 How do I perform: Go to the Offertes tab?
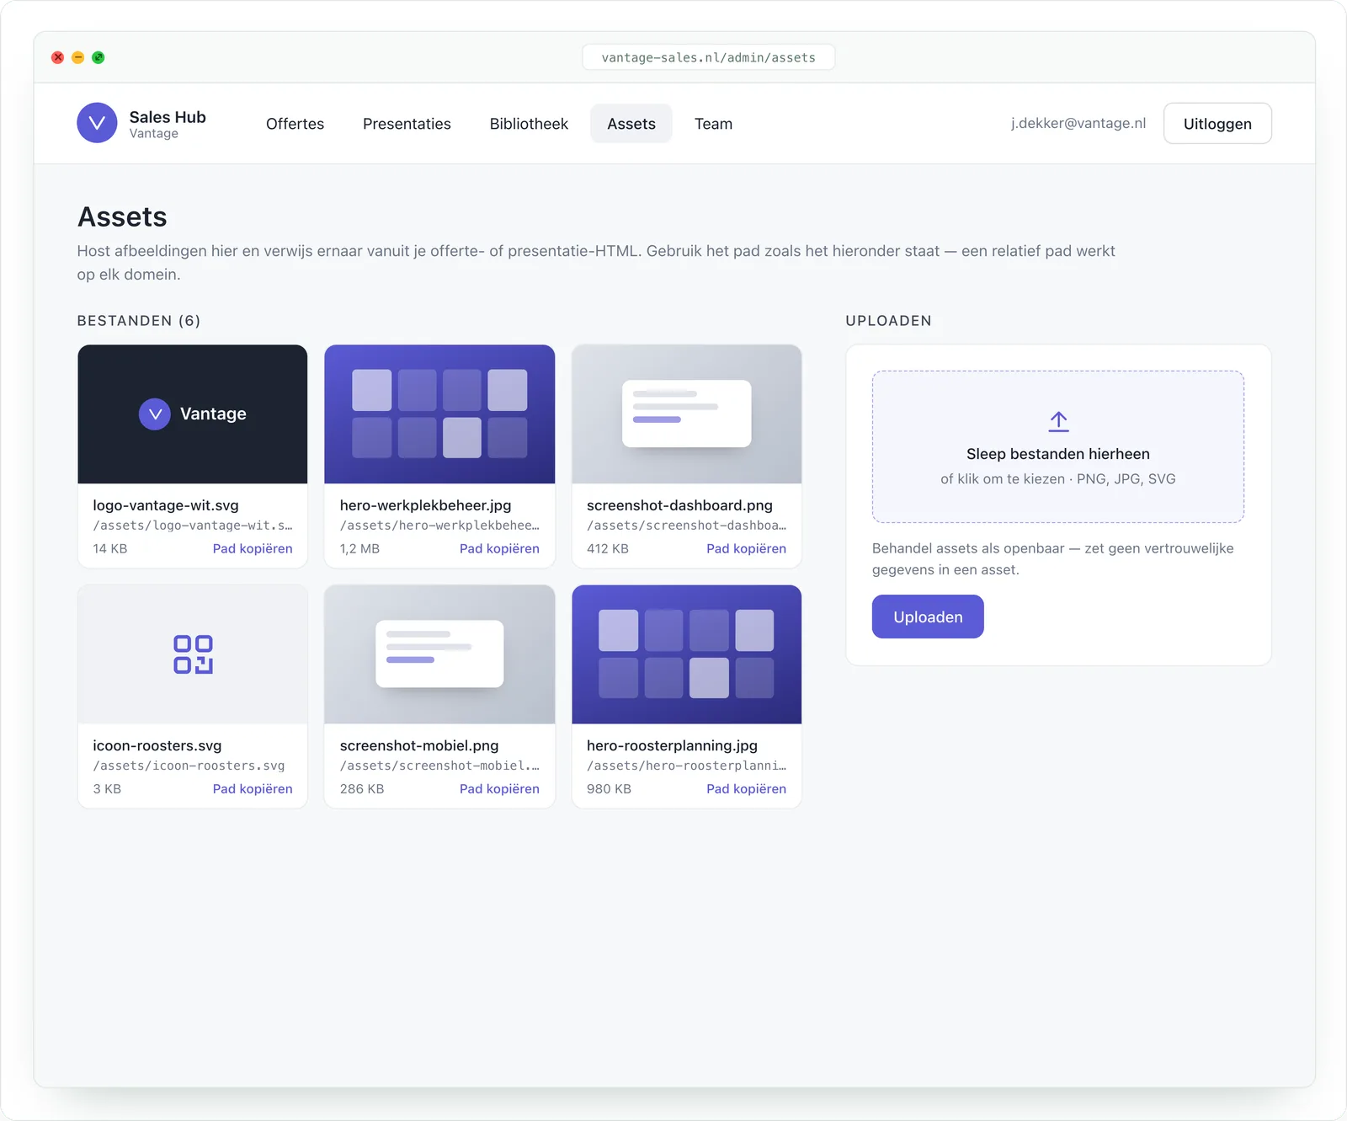click(x=295, y=124)
